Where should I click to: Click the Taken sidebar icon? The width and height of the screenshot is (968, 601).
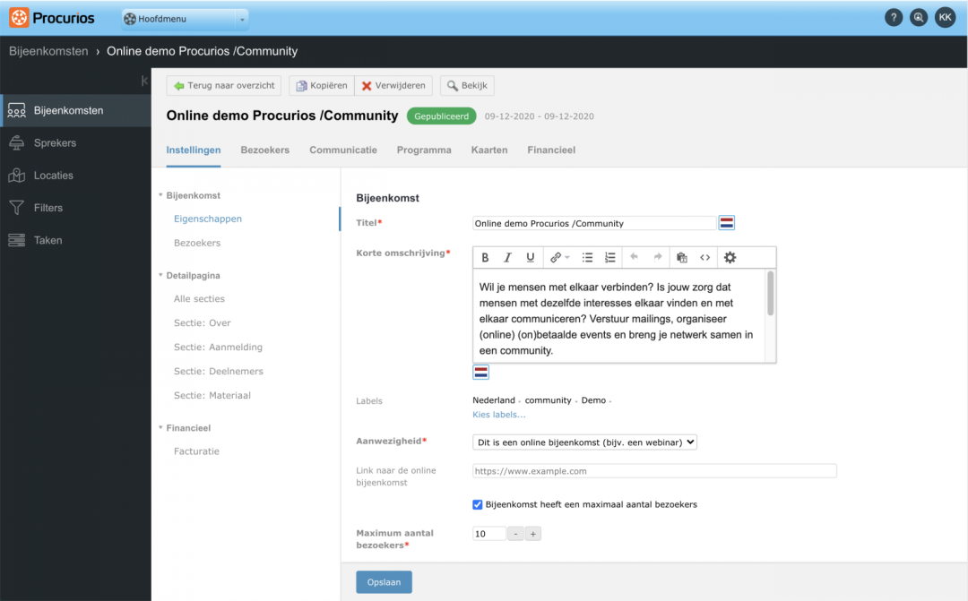[17, 240]
